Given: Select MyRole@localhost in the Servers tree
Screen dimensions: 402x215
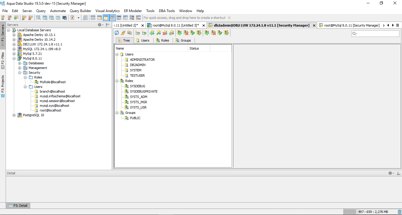Looking at the screenshot, I should click(x=53, y=82).
